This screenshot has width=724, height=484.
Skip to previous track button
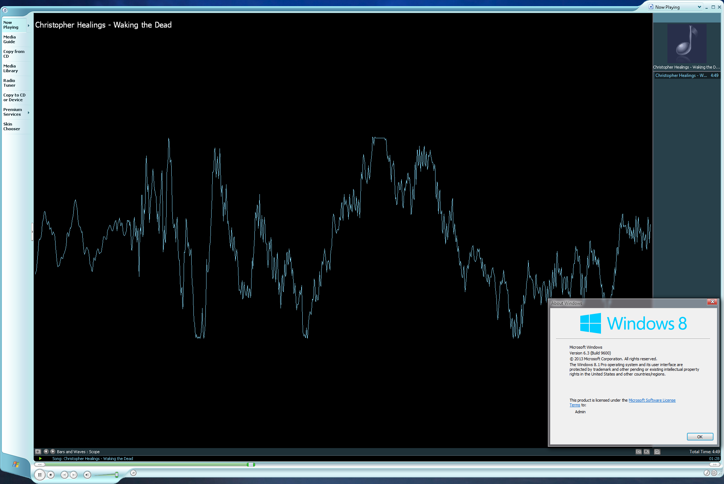click(x=64, y=475)
